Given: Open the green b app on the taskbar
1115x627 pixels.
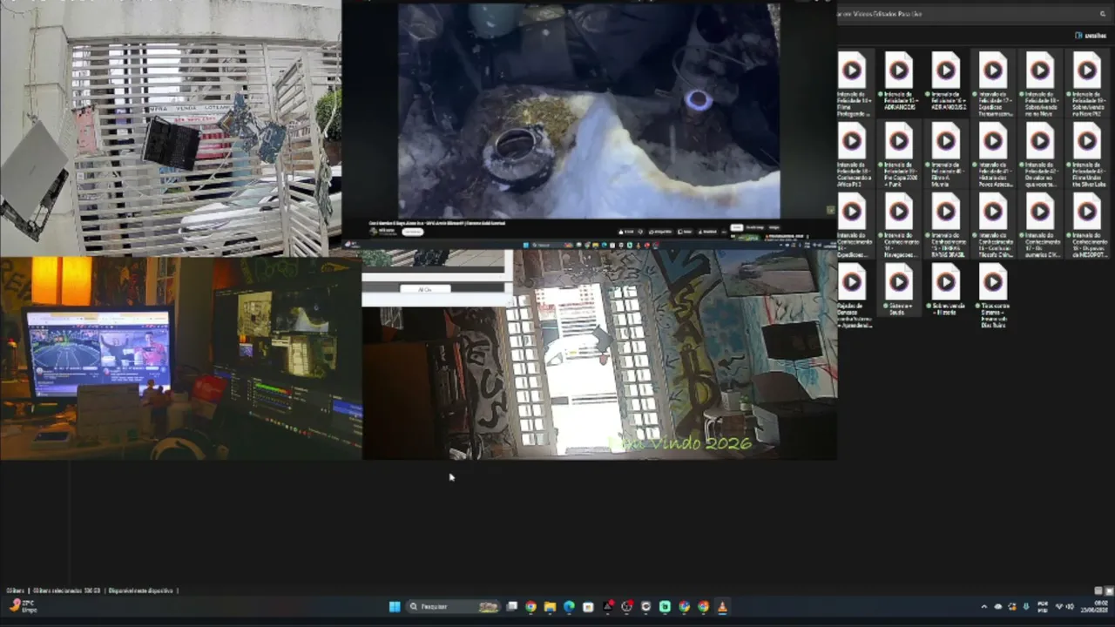Looking at the screenshot, I should 665,607.
